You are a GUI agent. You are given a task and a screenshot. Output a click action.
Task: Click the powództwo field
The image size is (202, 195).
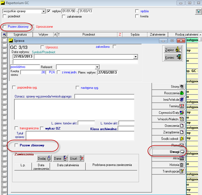25,67
